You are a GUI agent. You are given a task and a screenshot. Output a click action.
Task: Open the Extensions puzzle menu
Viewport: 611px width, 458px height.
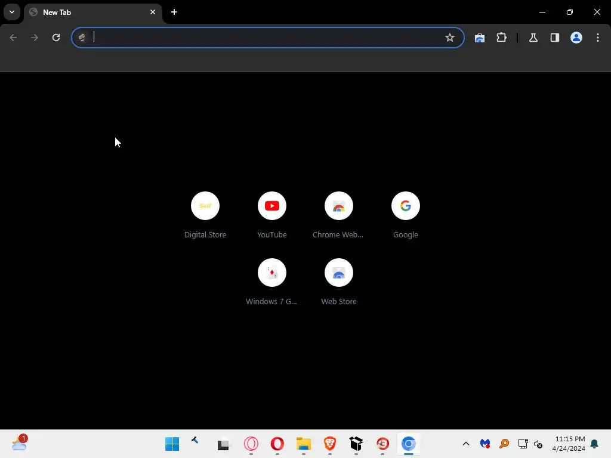click(x=501, y=38)
